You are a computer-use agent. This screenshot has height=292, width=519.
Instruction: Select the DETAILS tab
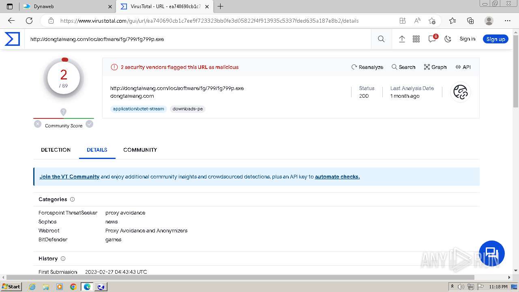(x=97, y=150)
